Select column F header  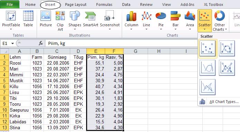114,51
